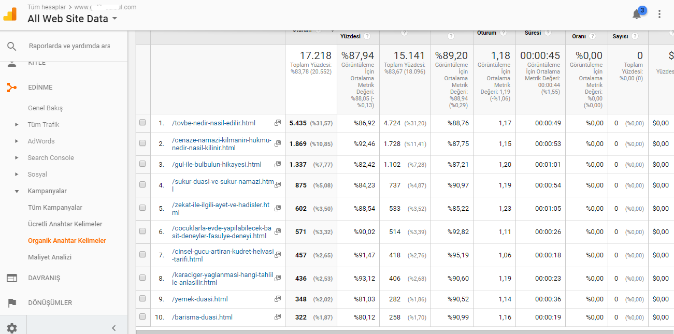Tick the checkbox for row 1 tovbe-nedir
Screen dimensions: 674x334
142,123
